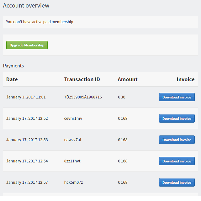Click the Account overview heading
The height and width of the screenshot is (201, 201).
click(x=26, y=6)
